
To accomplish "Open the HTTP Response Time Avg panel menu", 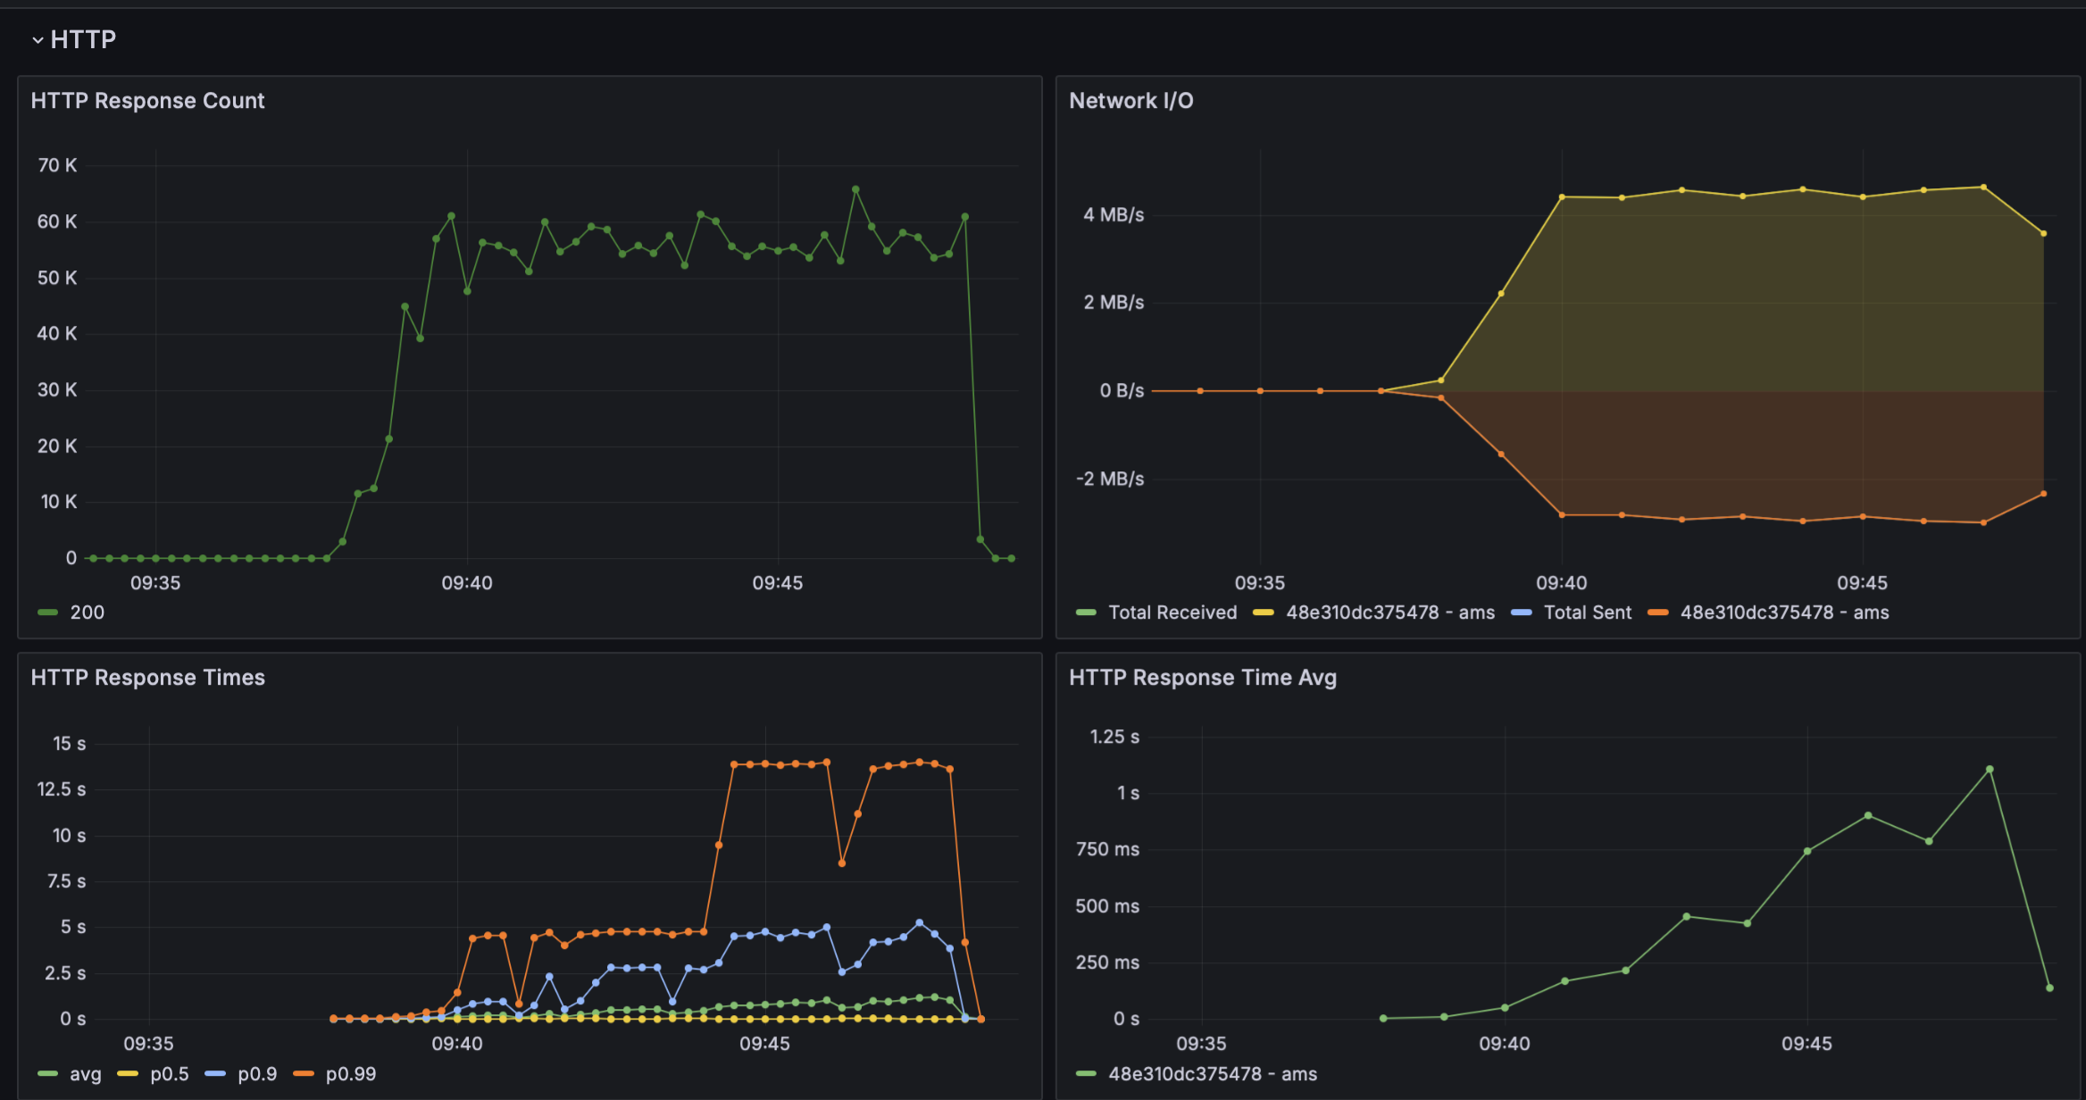I will tap(1202, 678).
